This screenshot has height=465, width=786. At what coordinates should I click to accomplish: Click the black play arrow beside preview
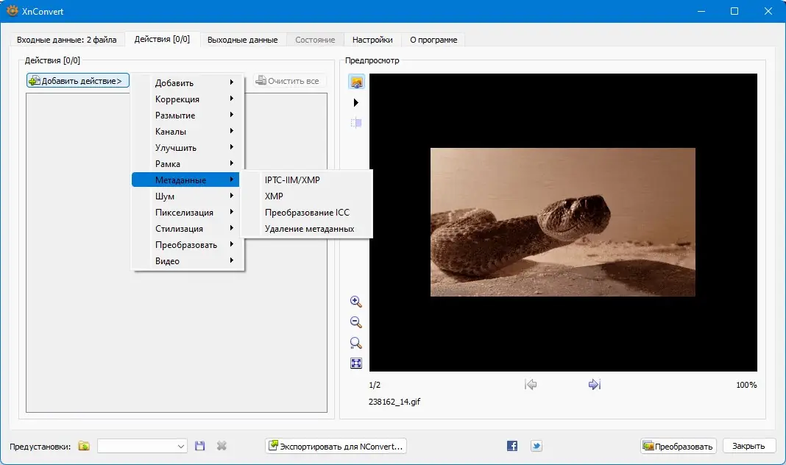pyautogui.click(x=356, y=102)
